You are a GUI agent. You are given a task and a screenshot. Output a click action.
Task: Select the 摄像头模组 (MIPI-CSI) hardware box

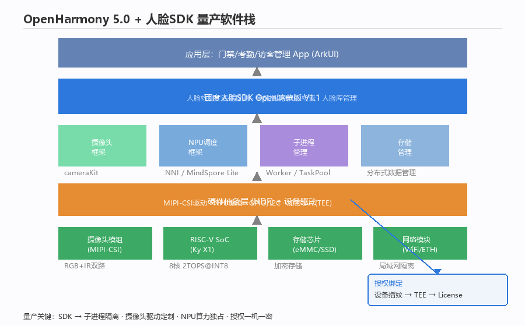(105, 243)
